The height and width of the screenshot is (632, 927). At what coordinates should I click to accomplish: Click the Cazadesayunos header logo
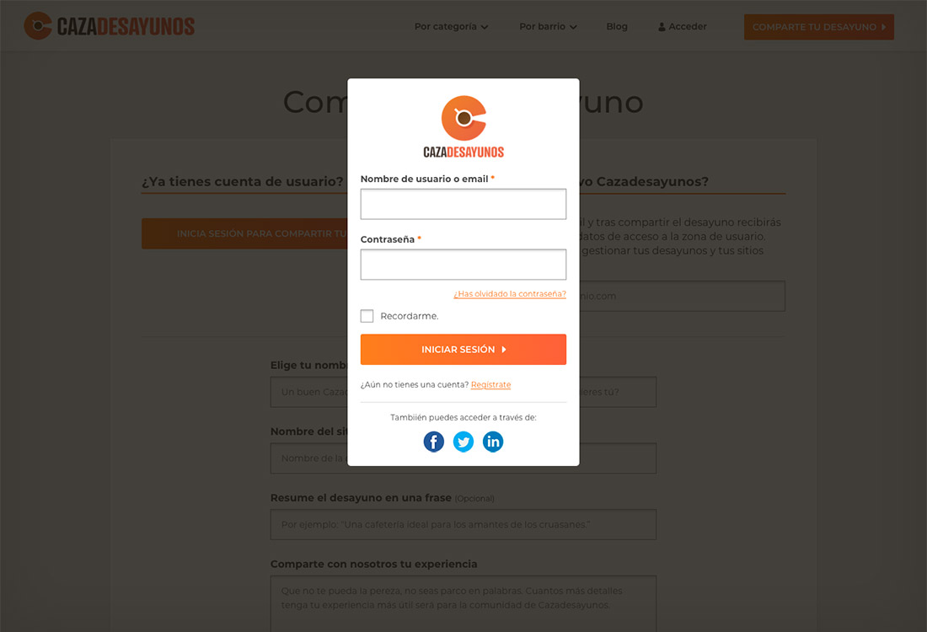pos(110,26)
